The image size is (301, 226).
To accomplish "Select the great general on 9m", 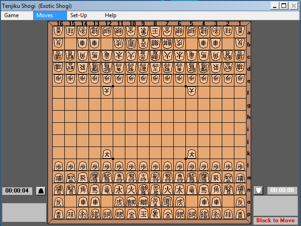I will pyautogui.click(x=143, y=178).
